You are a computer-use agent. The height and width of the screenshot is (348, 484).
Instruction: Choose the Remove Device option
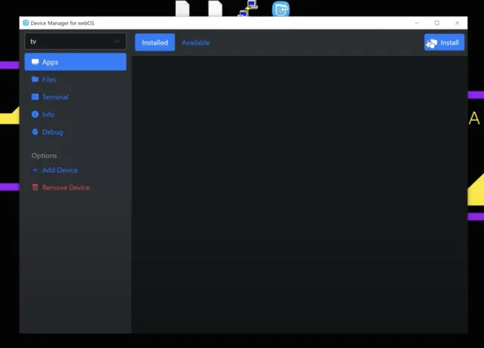66,187
